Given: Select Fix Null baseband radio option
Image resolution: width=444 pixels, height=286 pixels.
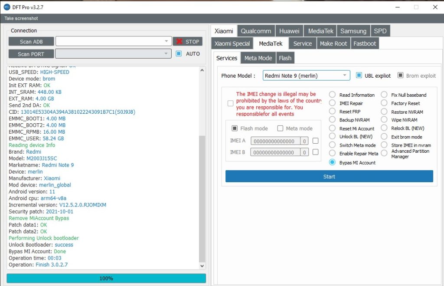Looking at the screenshot, I should pos(384,95).
